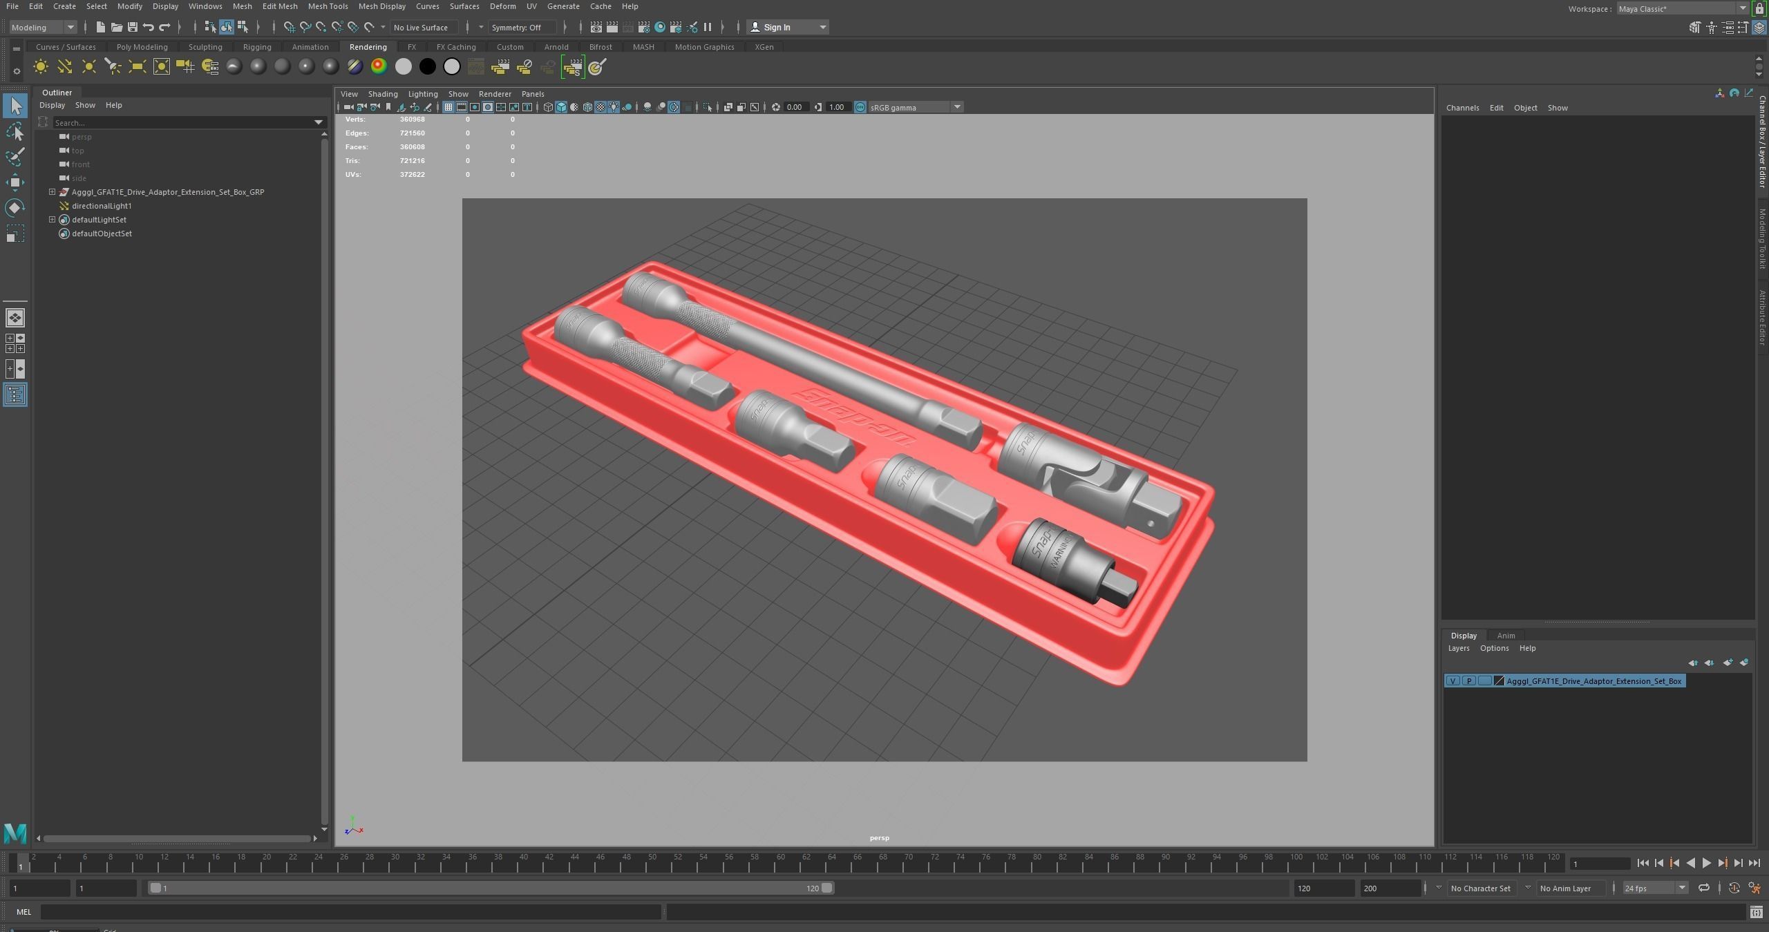1769x932 pixels.
Task: Create an area light from the shelf
Action: (137, 67)
